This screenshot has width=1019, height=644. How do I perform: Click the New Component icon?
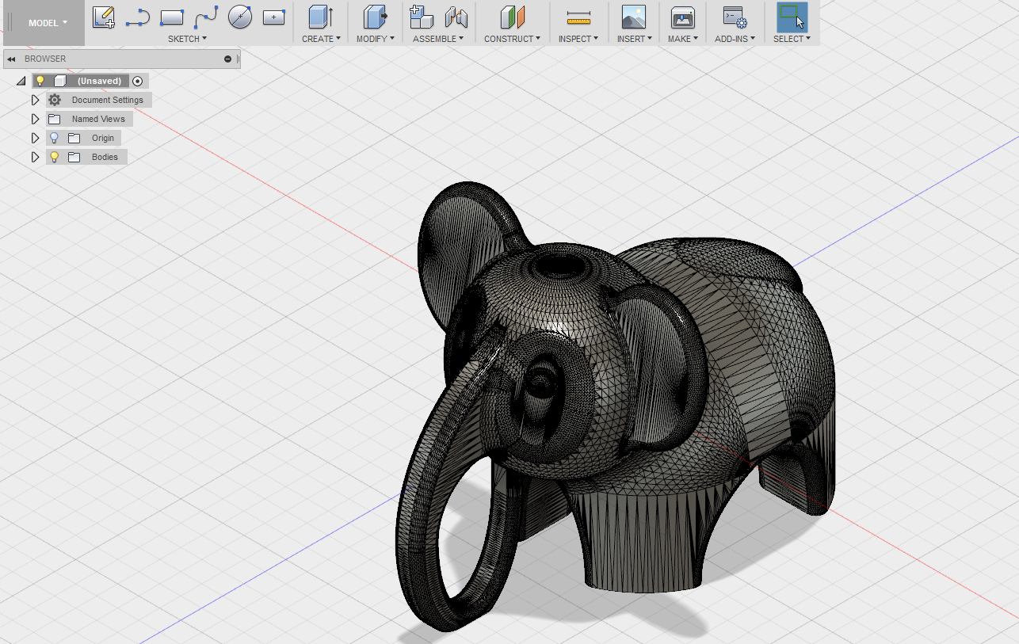422,17
